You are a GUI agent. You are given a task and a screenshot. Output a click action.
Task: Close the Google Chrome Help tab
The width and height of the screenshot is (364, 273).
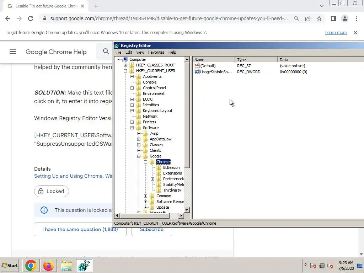tap(82, 6)
